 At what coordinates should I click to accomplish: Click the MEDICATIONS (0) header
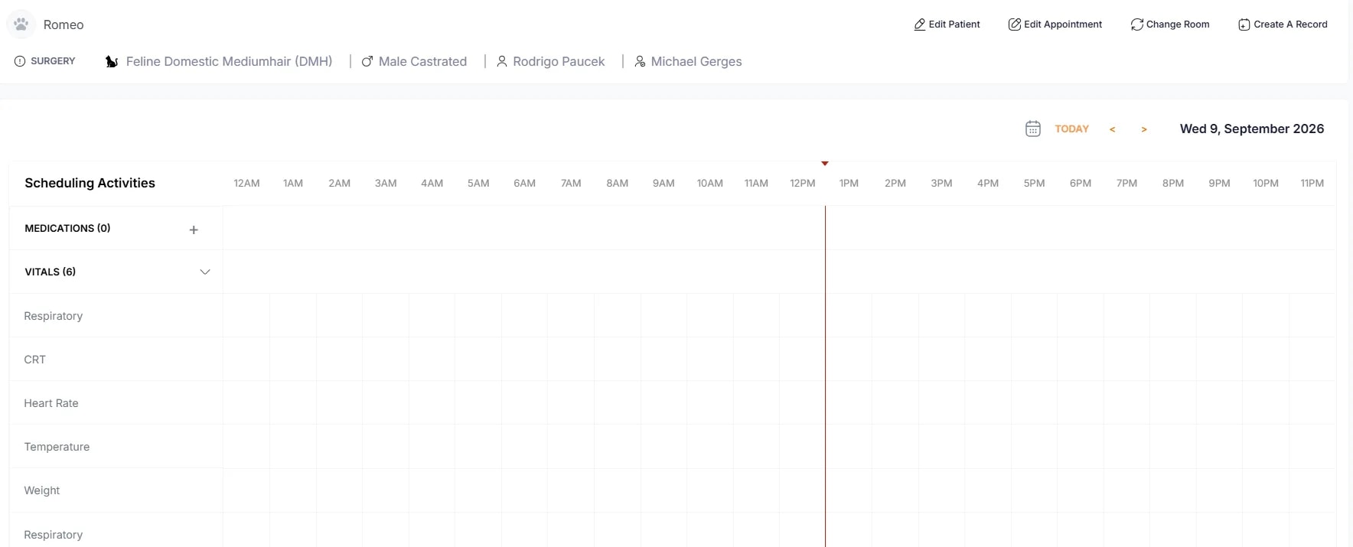coord(67,228)
